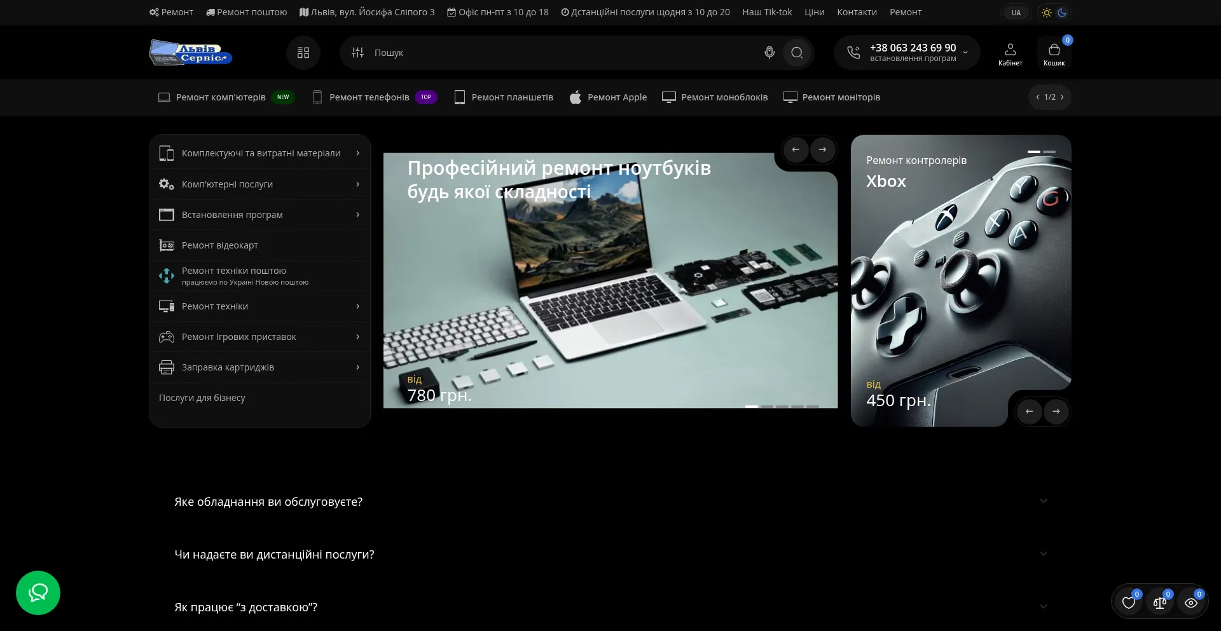The image size is (1221, 631).
Task: Click the window icon beside Встановлення програм
Action: [167, 215]
